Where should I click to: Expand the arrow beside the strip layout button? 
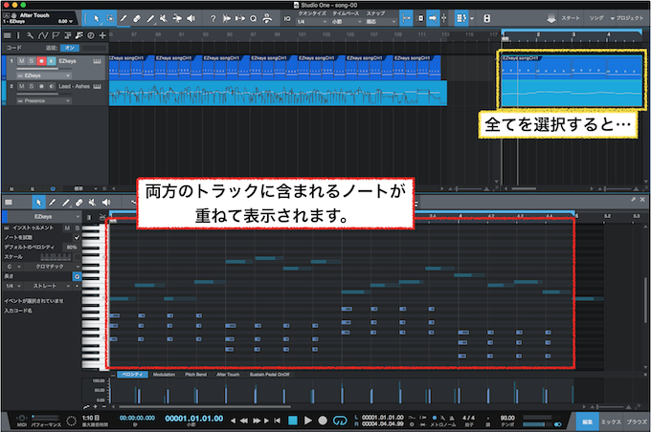coord(472,19)
